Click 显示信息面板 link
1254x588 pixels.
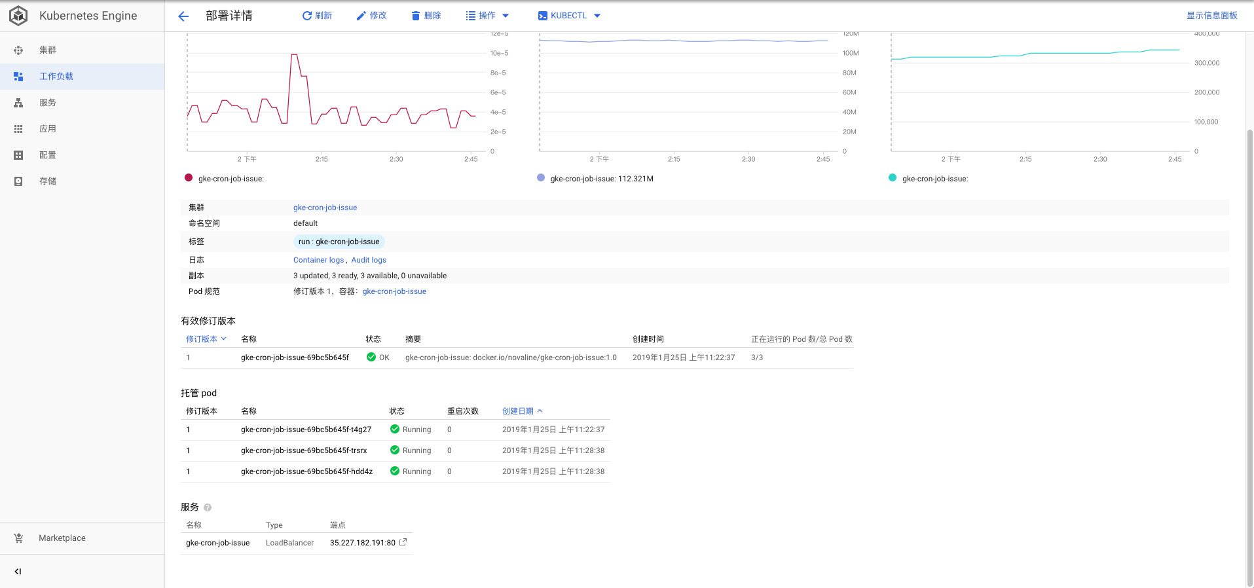tap(1211, 16)
